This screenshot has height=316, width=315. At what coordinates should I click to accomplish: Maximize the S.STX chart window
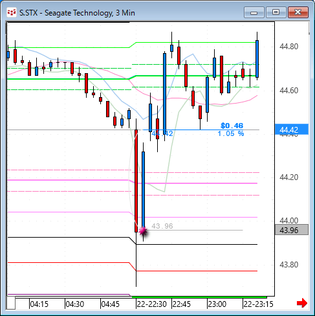pyautogui.click(x=276, y=12)
